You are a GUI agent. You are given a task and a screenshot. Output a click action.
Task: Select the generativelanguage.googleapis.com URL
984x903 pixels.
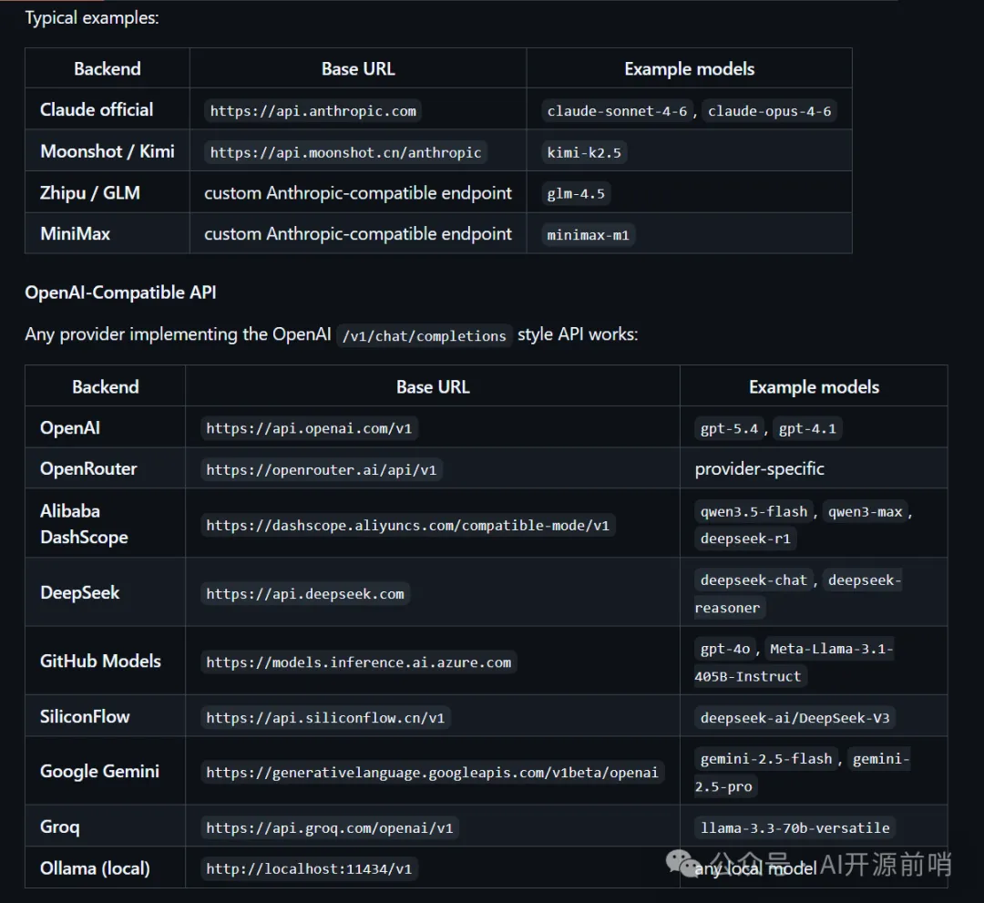(x=432, y=773)
